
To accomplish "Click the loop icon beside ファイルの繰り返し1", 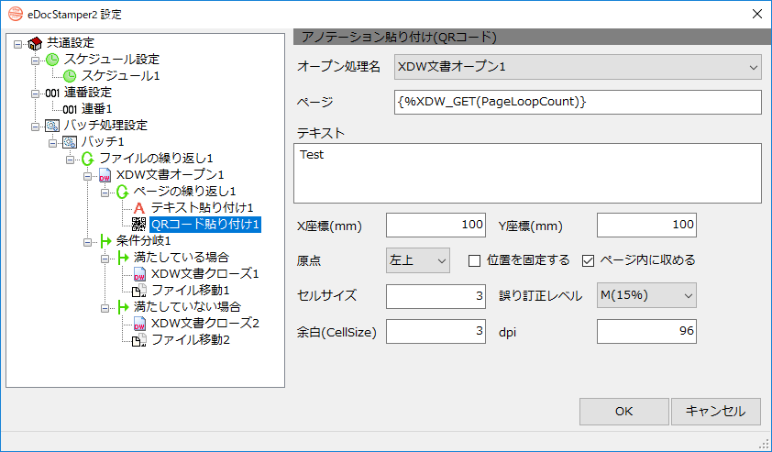I will click(88, 159).
